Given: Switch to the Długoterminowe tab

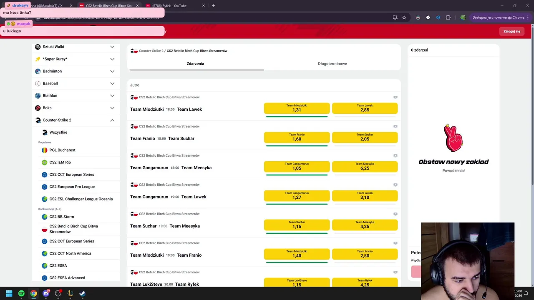Looking at the screenshot, I should pyautogui.click(x=332, y=64).
